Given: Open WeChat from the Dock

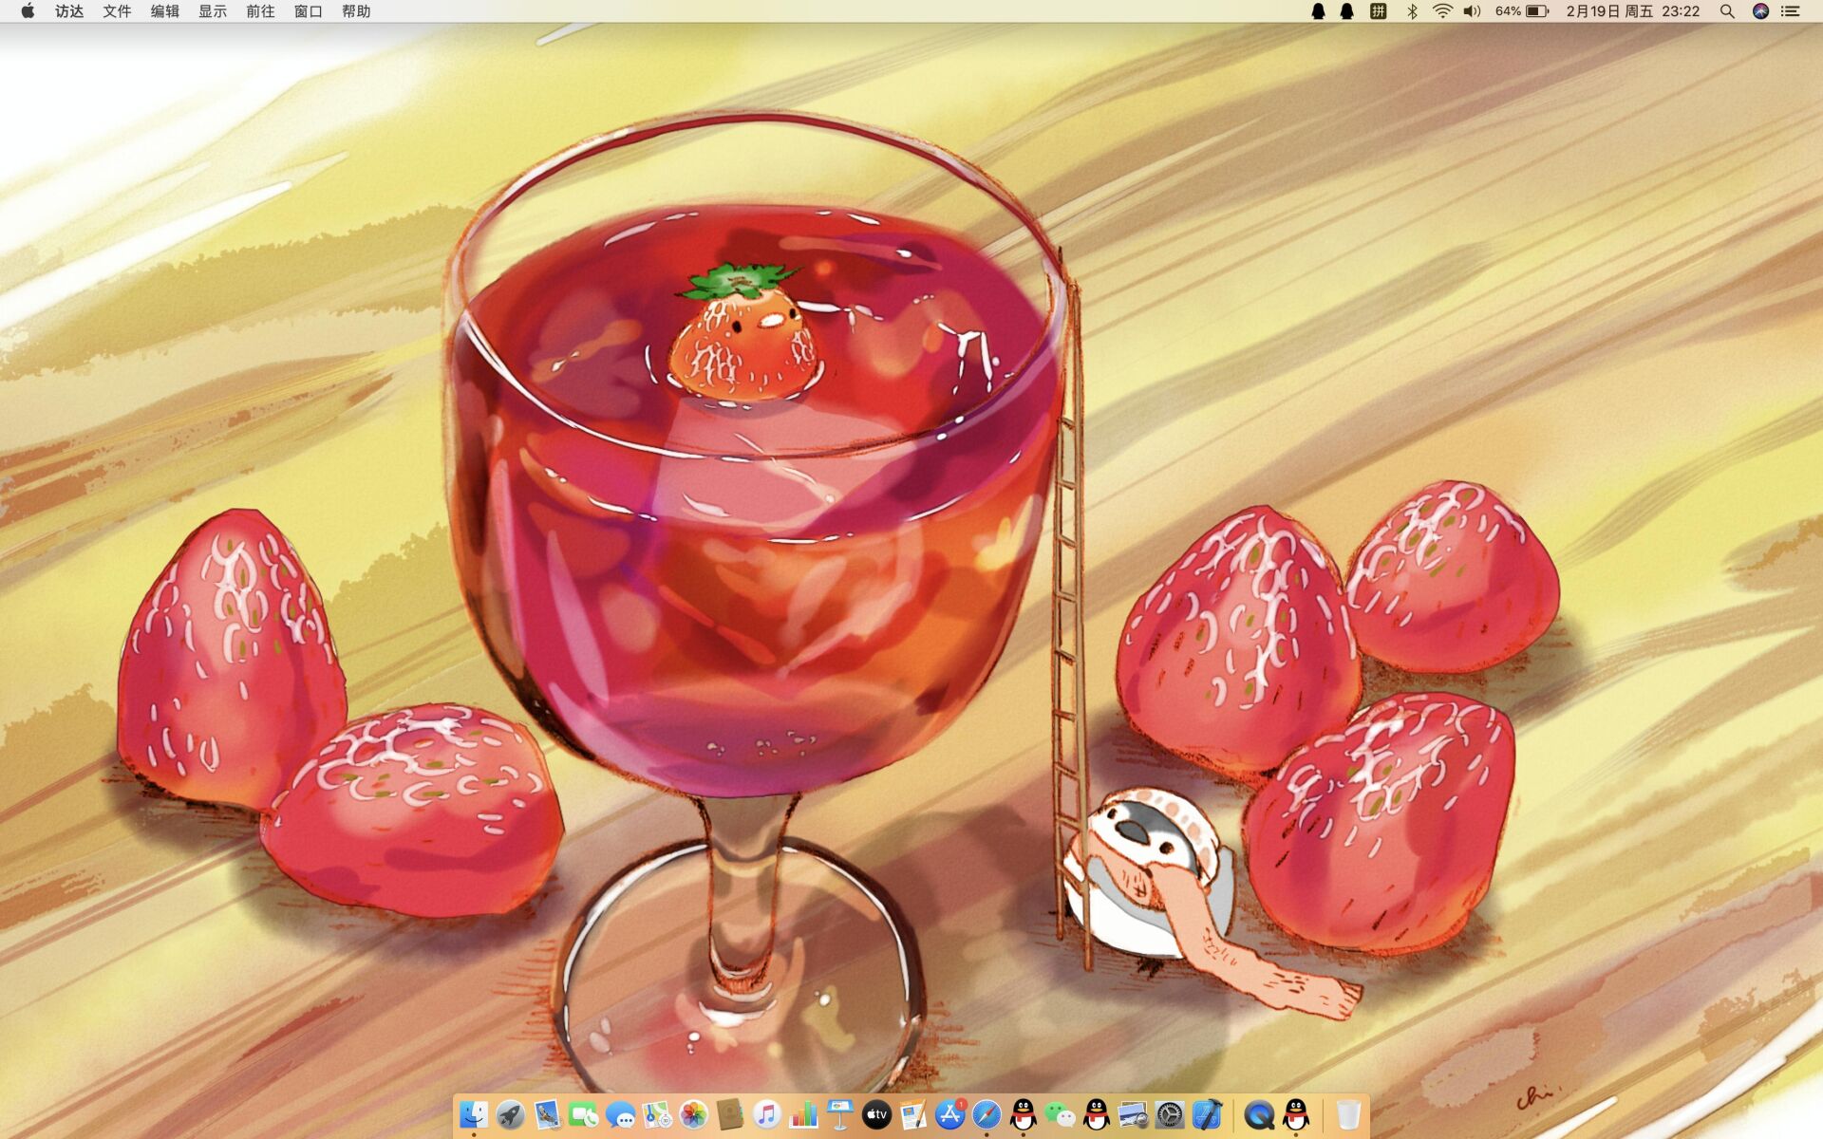Looking at the screenshot, I should click(1060, 1114).
